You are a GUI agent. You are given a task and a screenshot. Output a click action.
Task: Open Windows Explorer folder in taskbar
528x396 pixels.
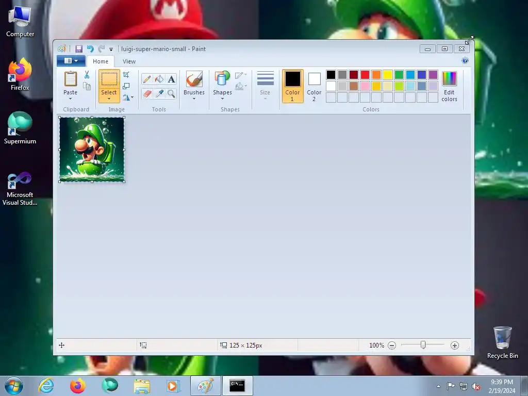point(142,386)
